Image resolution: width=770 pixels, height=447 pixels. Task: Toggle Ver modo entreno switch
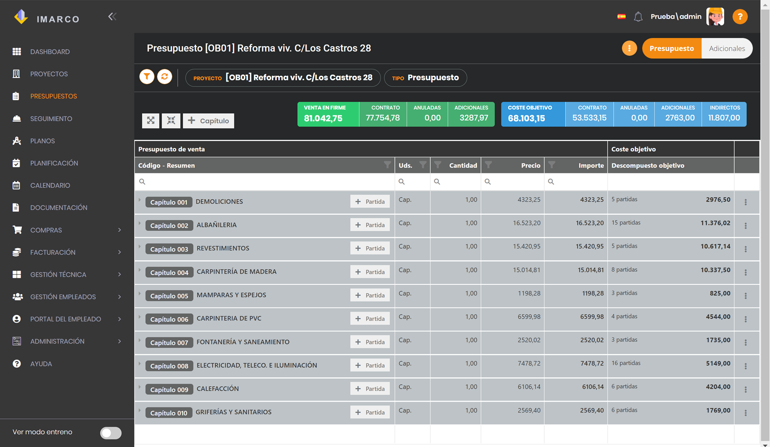pos(111,433)
